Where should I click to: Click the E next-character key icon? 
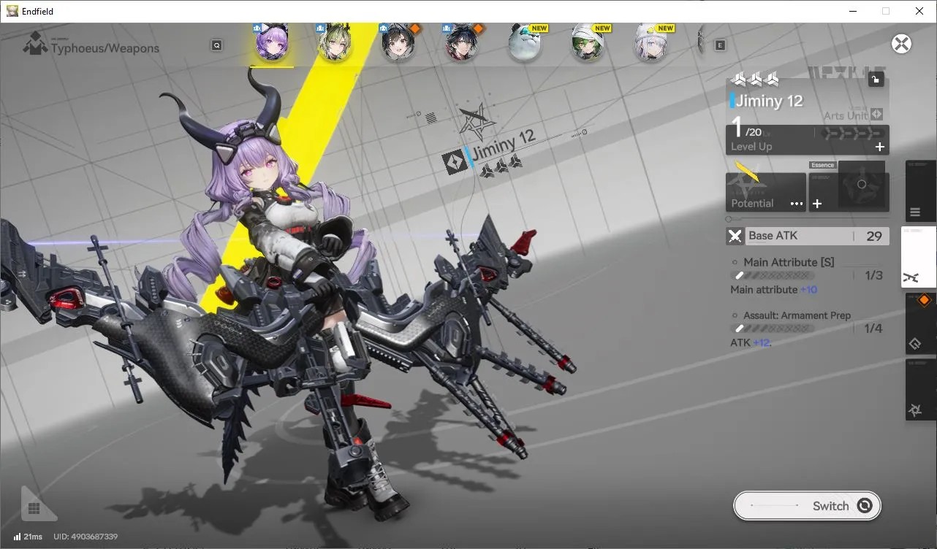(x=720, y=45)
